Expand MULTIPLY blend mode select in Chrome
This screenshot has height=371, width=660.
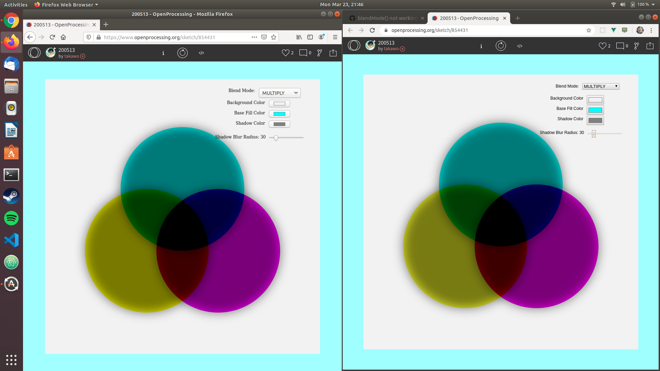[x=601, y=86]
